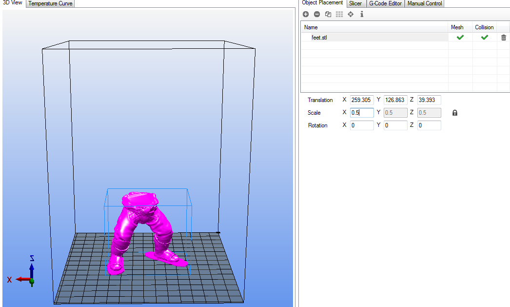Viewport: 510px width, 307px height.
Task: Select the 3D View tab
Action: click(13, 3)
